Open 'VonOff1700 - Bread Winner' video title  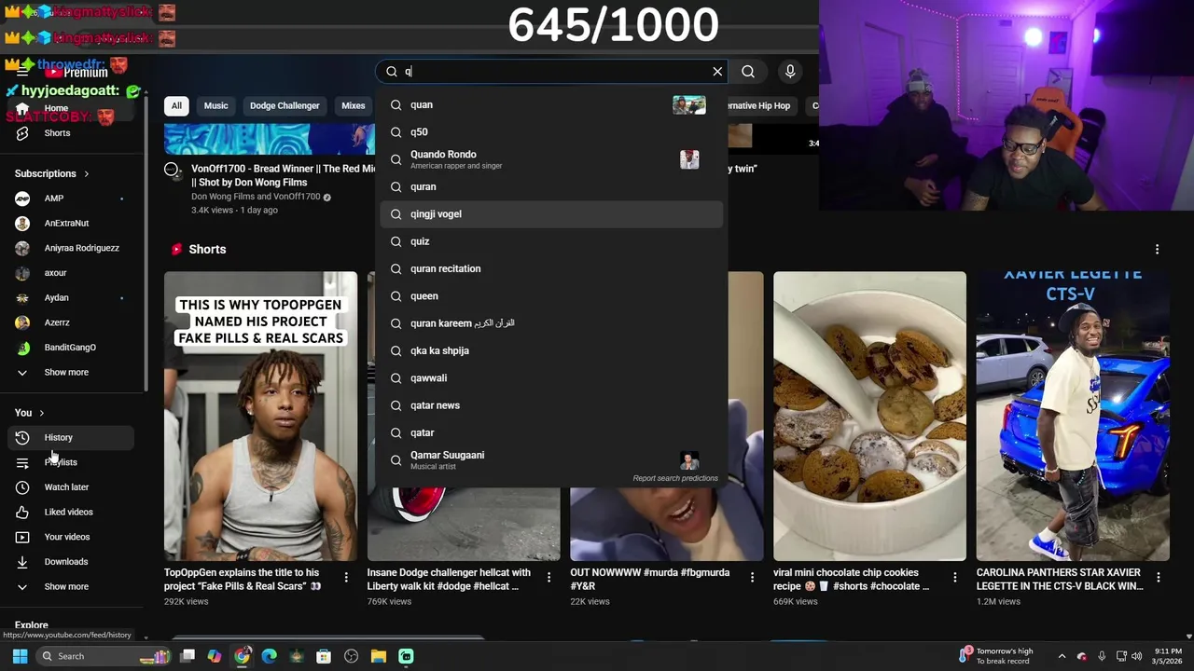(x=283, y=175)
